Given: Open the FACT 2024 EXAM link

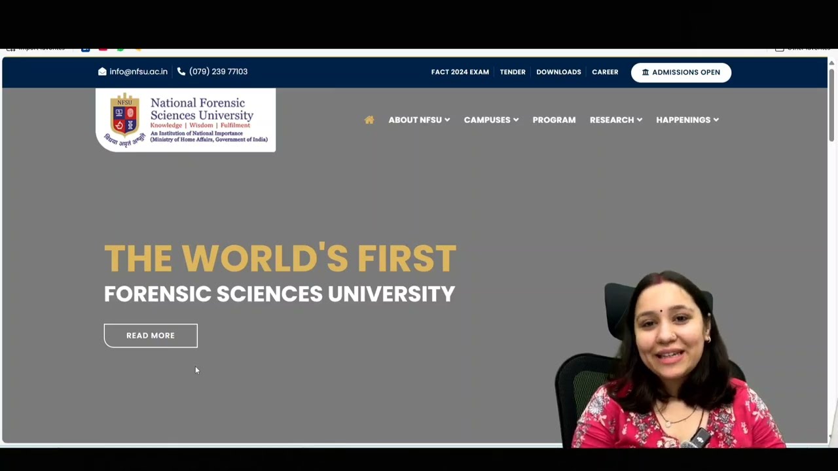Looking at the screenshot, I should (x=460, y=72).
